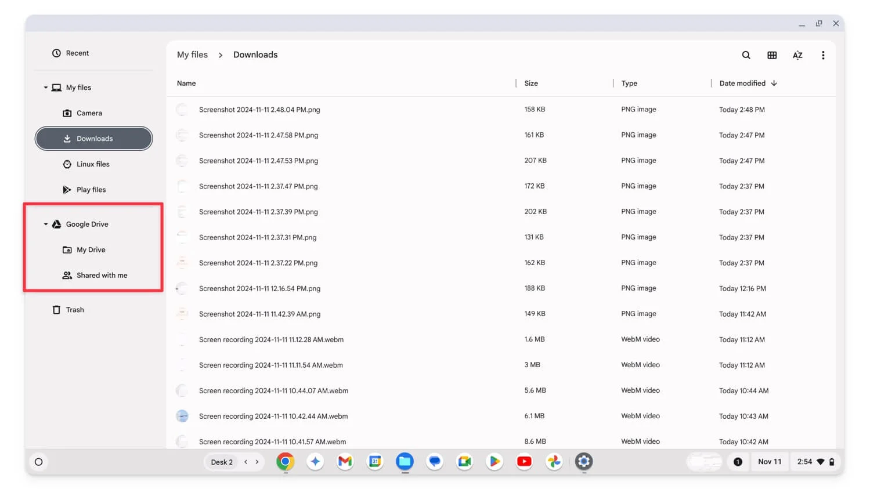Select Linux files in sidebar
The height and width of the screenshot is (489, 870).
coord(93,164)
